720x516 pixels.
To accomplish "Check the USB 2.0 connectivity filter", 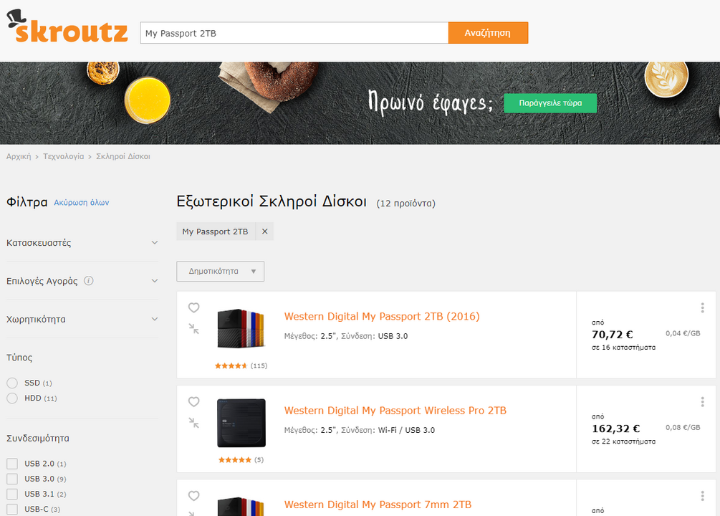I will 12,464.
